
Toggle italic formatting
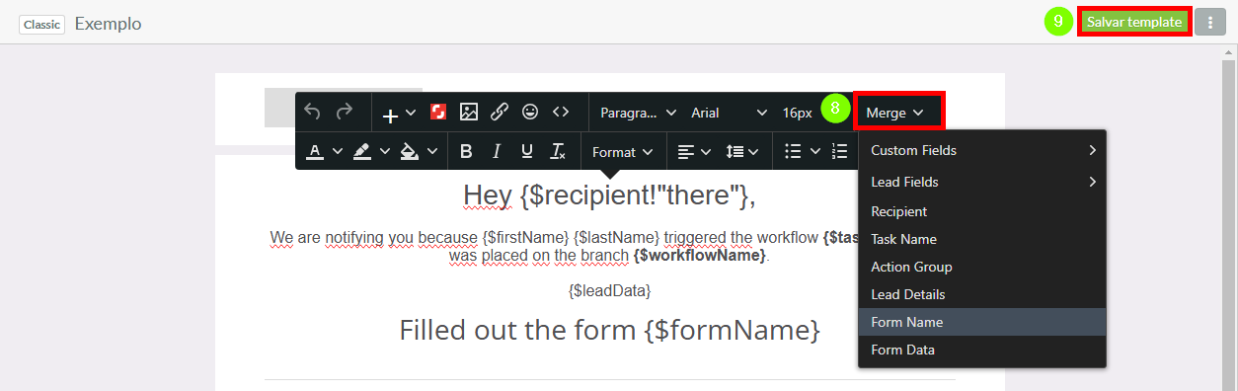pos(497,152)
